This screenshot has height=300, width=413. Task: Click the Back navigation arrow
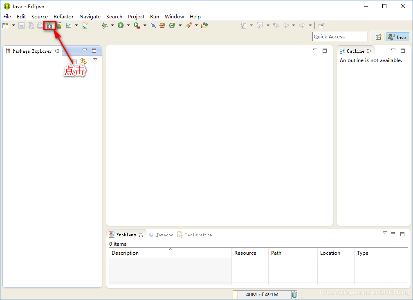click(x=286, y=25)
